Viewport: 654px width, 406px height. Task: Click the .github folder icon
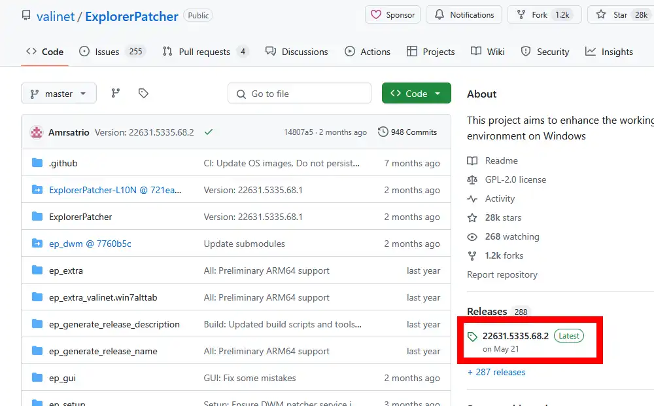pyautogui.click(x=37, y=163)
